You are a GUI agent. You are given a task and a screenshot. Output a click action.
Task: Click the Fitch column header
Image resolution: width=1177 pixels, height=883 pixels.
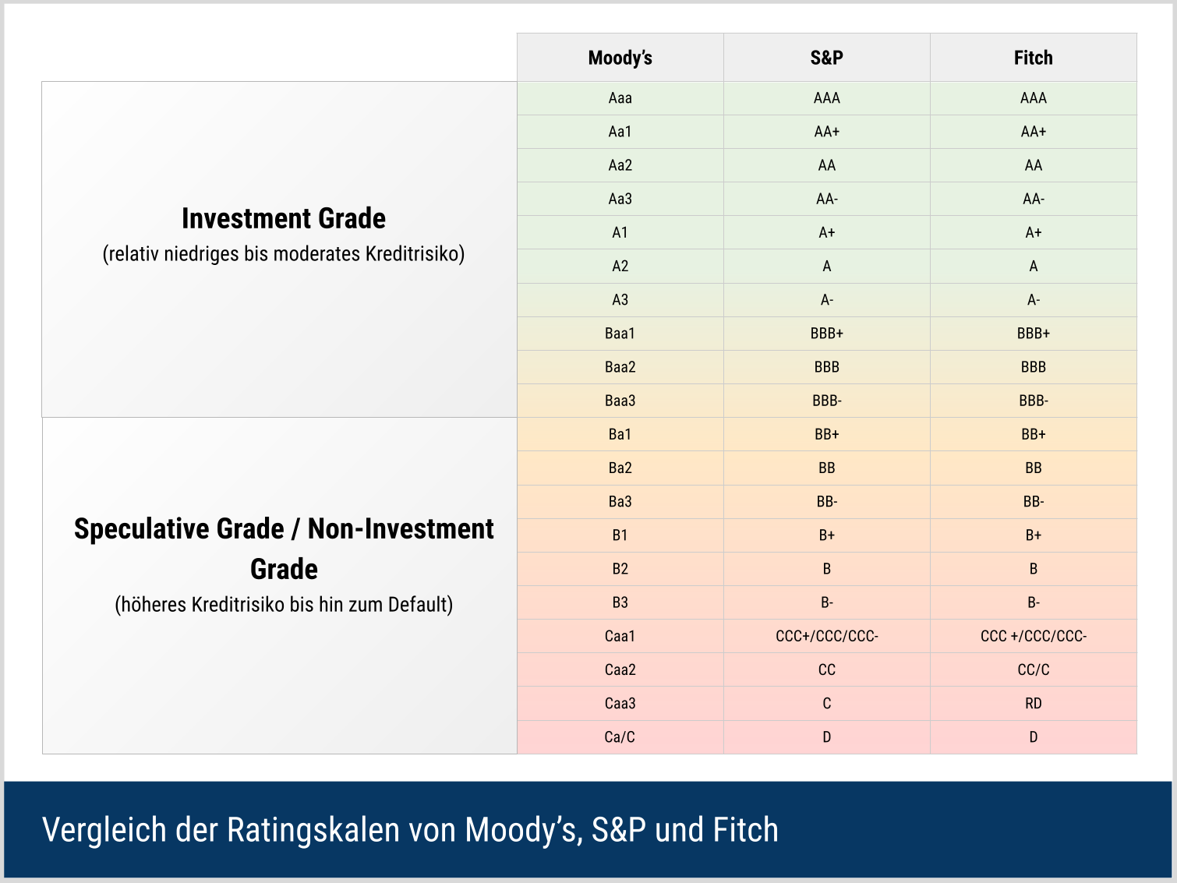[x=1034, y=58]
